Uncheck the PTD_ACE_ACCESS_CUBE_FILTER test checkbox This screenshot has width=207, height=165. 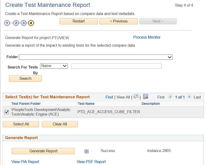point(7,112)
